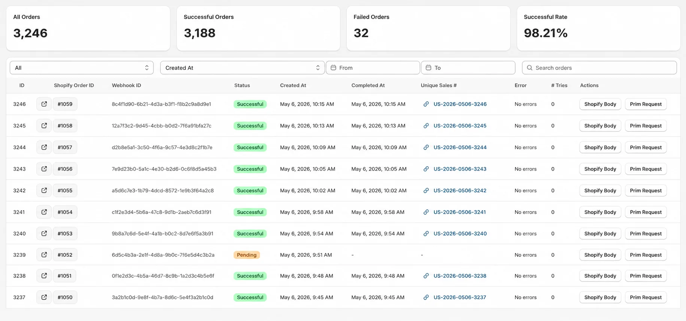Click chain link icon beside US-2026-0506-3243
686x321 pixels.
(426, 169)
